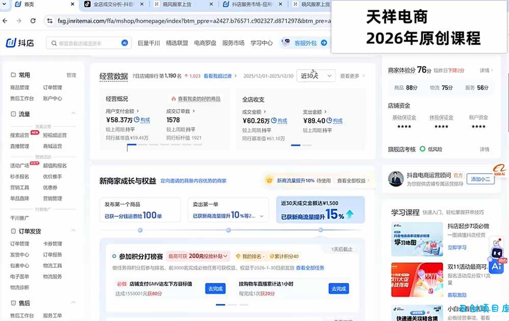
Task: Switch to 全店成交分析 browser tab
Action: pos(113,4)
